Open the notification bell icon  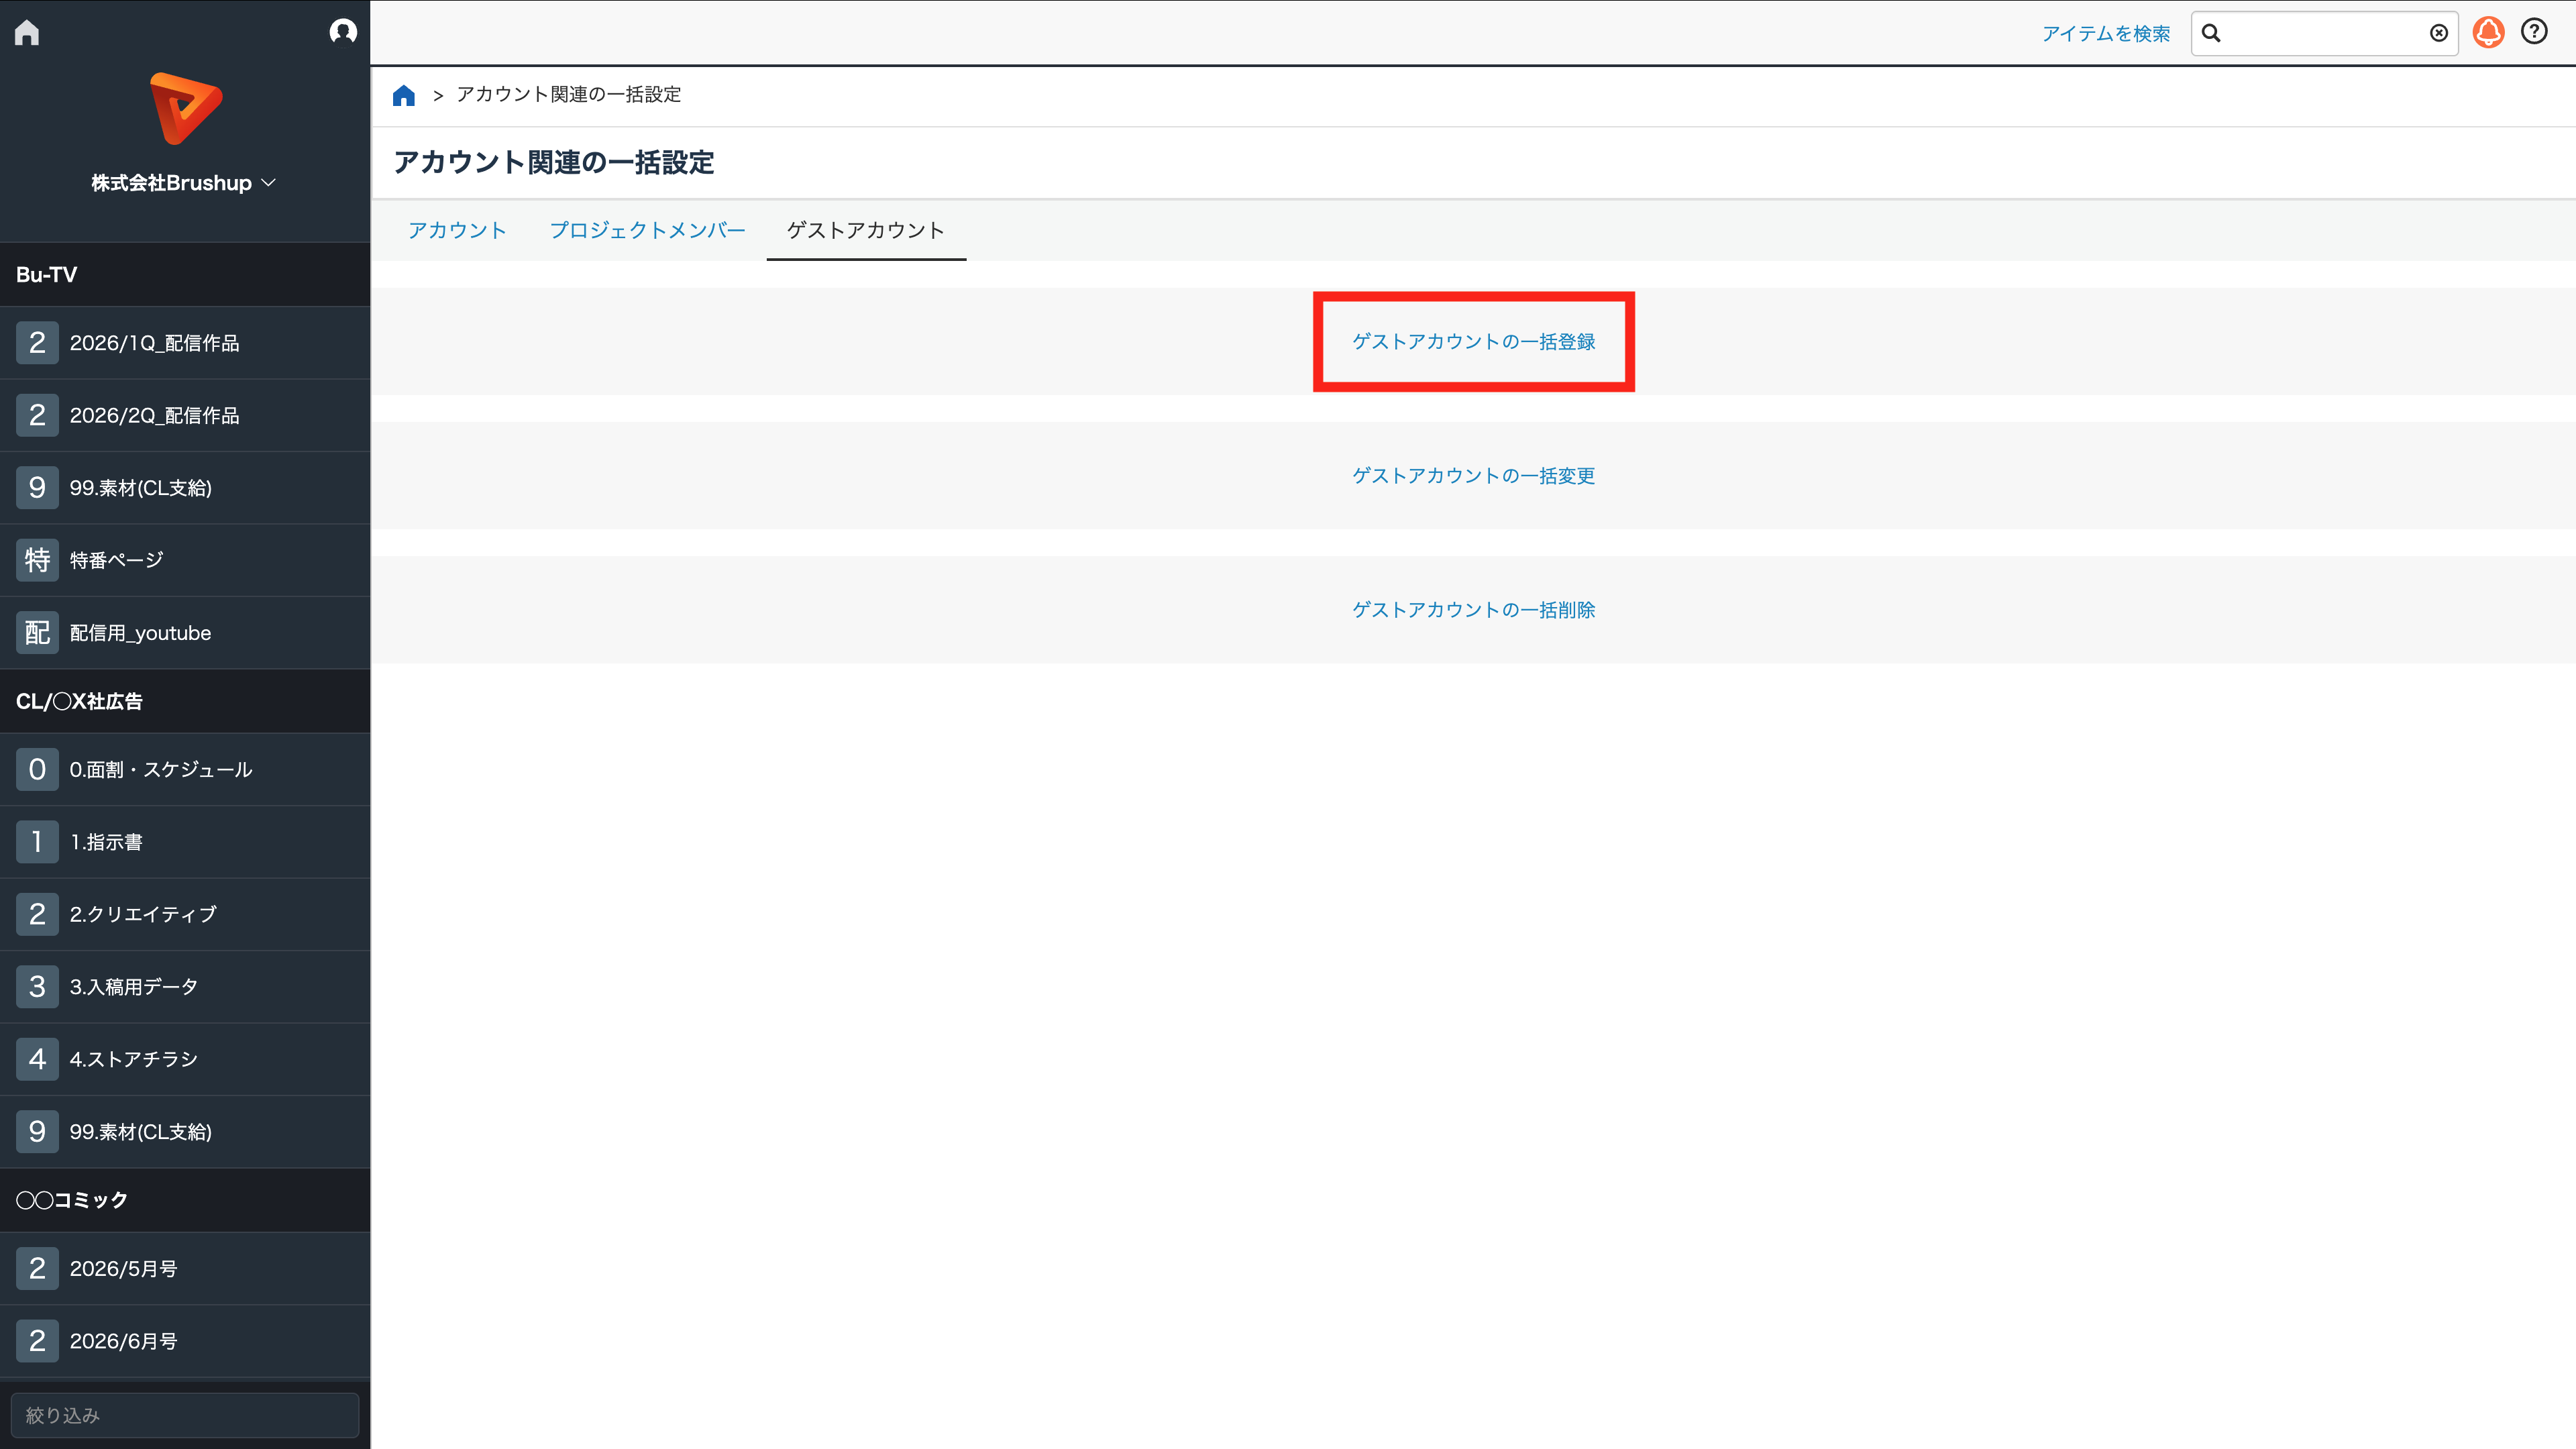[x=2488, y=33]
